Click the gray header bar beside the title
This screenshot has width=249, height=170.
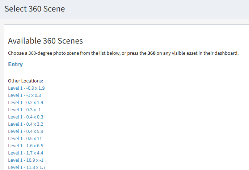[x=163, y=9]
